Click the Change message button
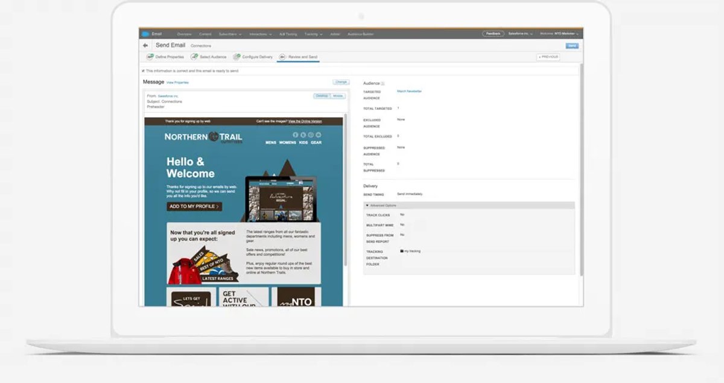The height and width of the screenshot is (383, 724). pos(341,81)
